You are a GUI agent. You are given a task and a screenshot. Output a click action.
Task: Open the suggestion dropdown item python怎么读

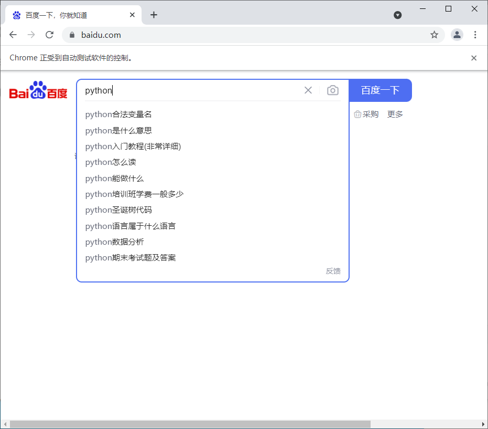point(110,162)
